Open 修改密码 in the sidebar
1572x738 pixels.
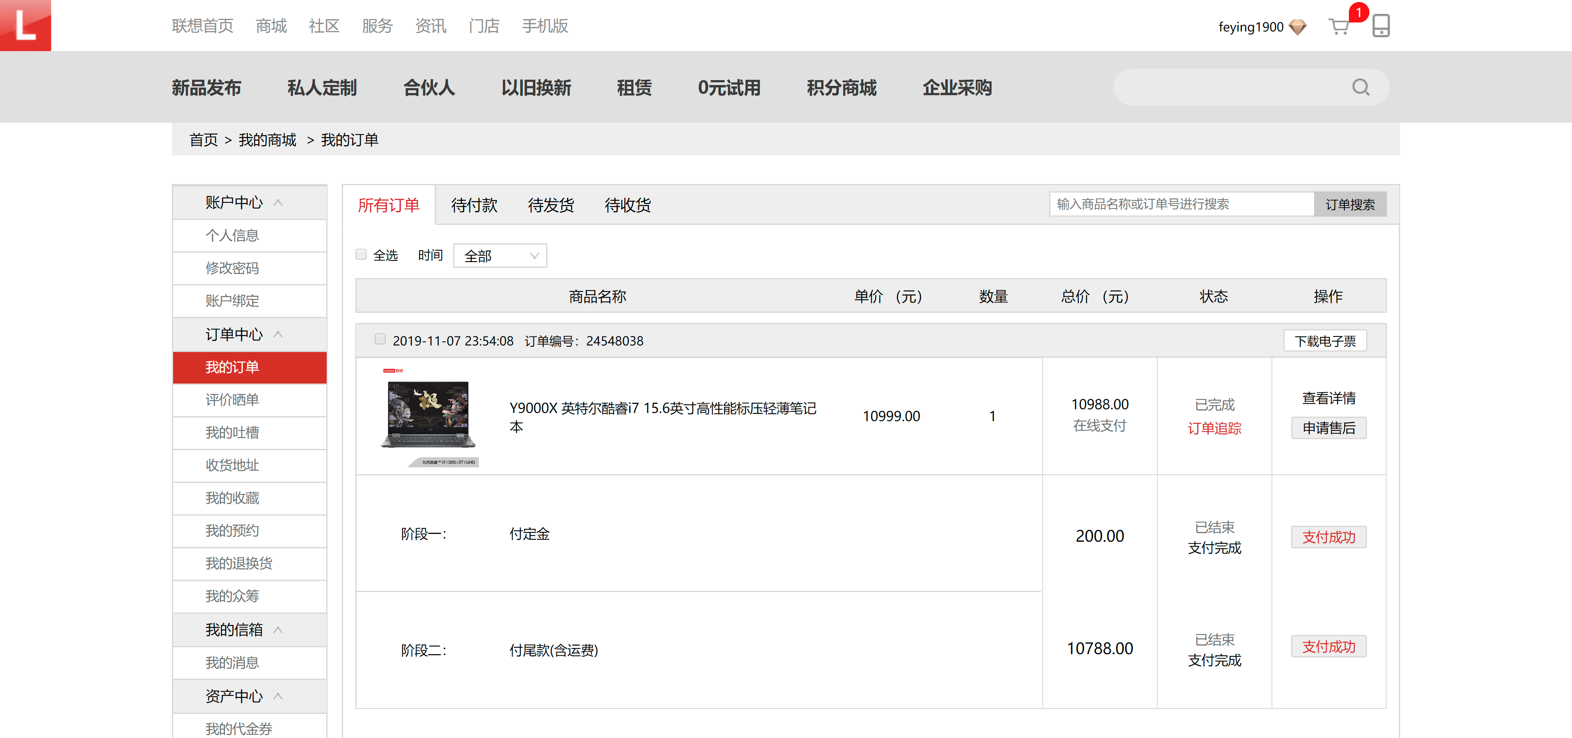click(250, 268)
